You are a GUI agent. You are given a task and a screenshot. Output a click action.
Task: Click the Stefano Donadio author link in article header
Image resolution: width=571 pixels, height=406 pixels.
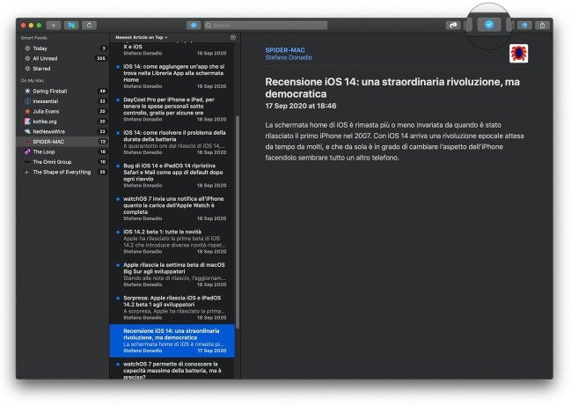pyautogui.click(x=289, y=57)
